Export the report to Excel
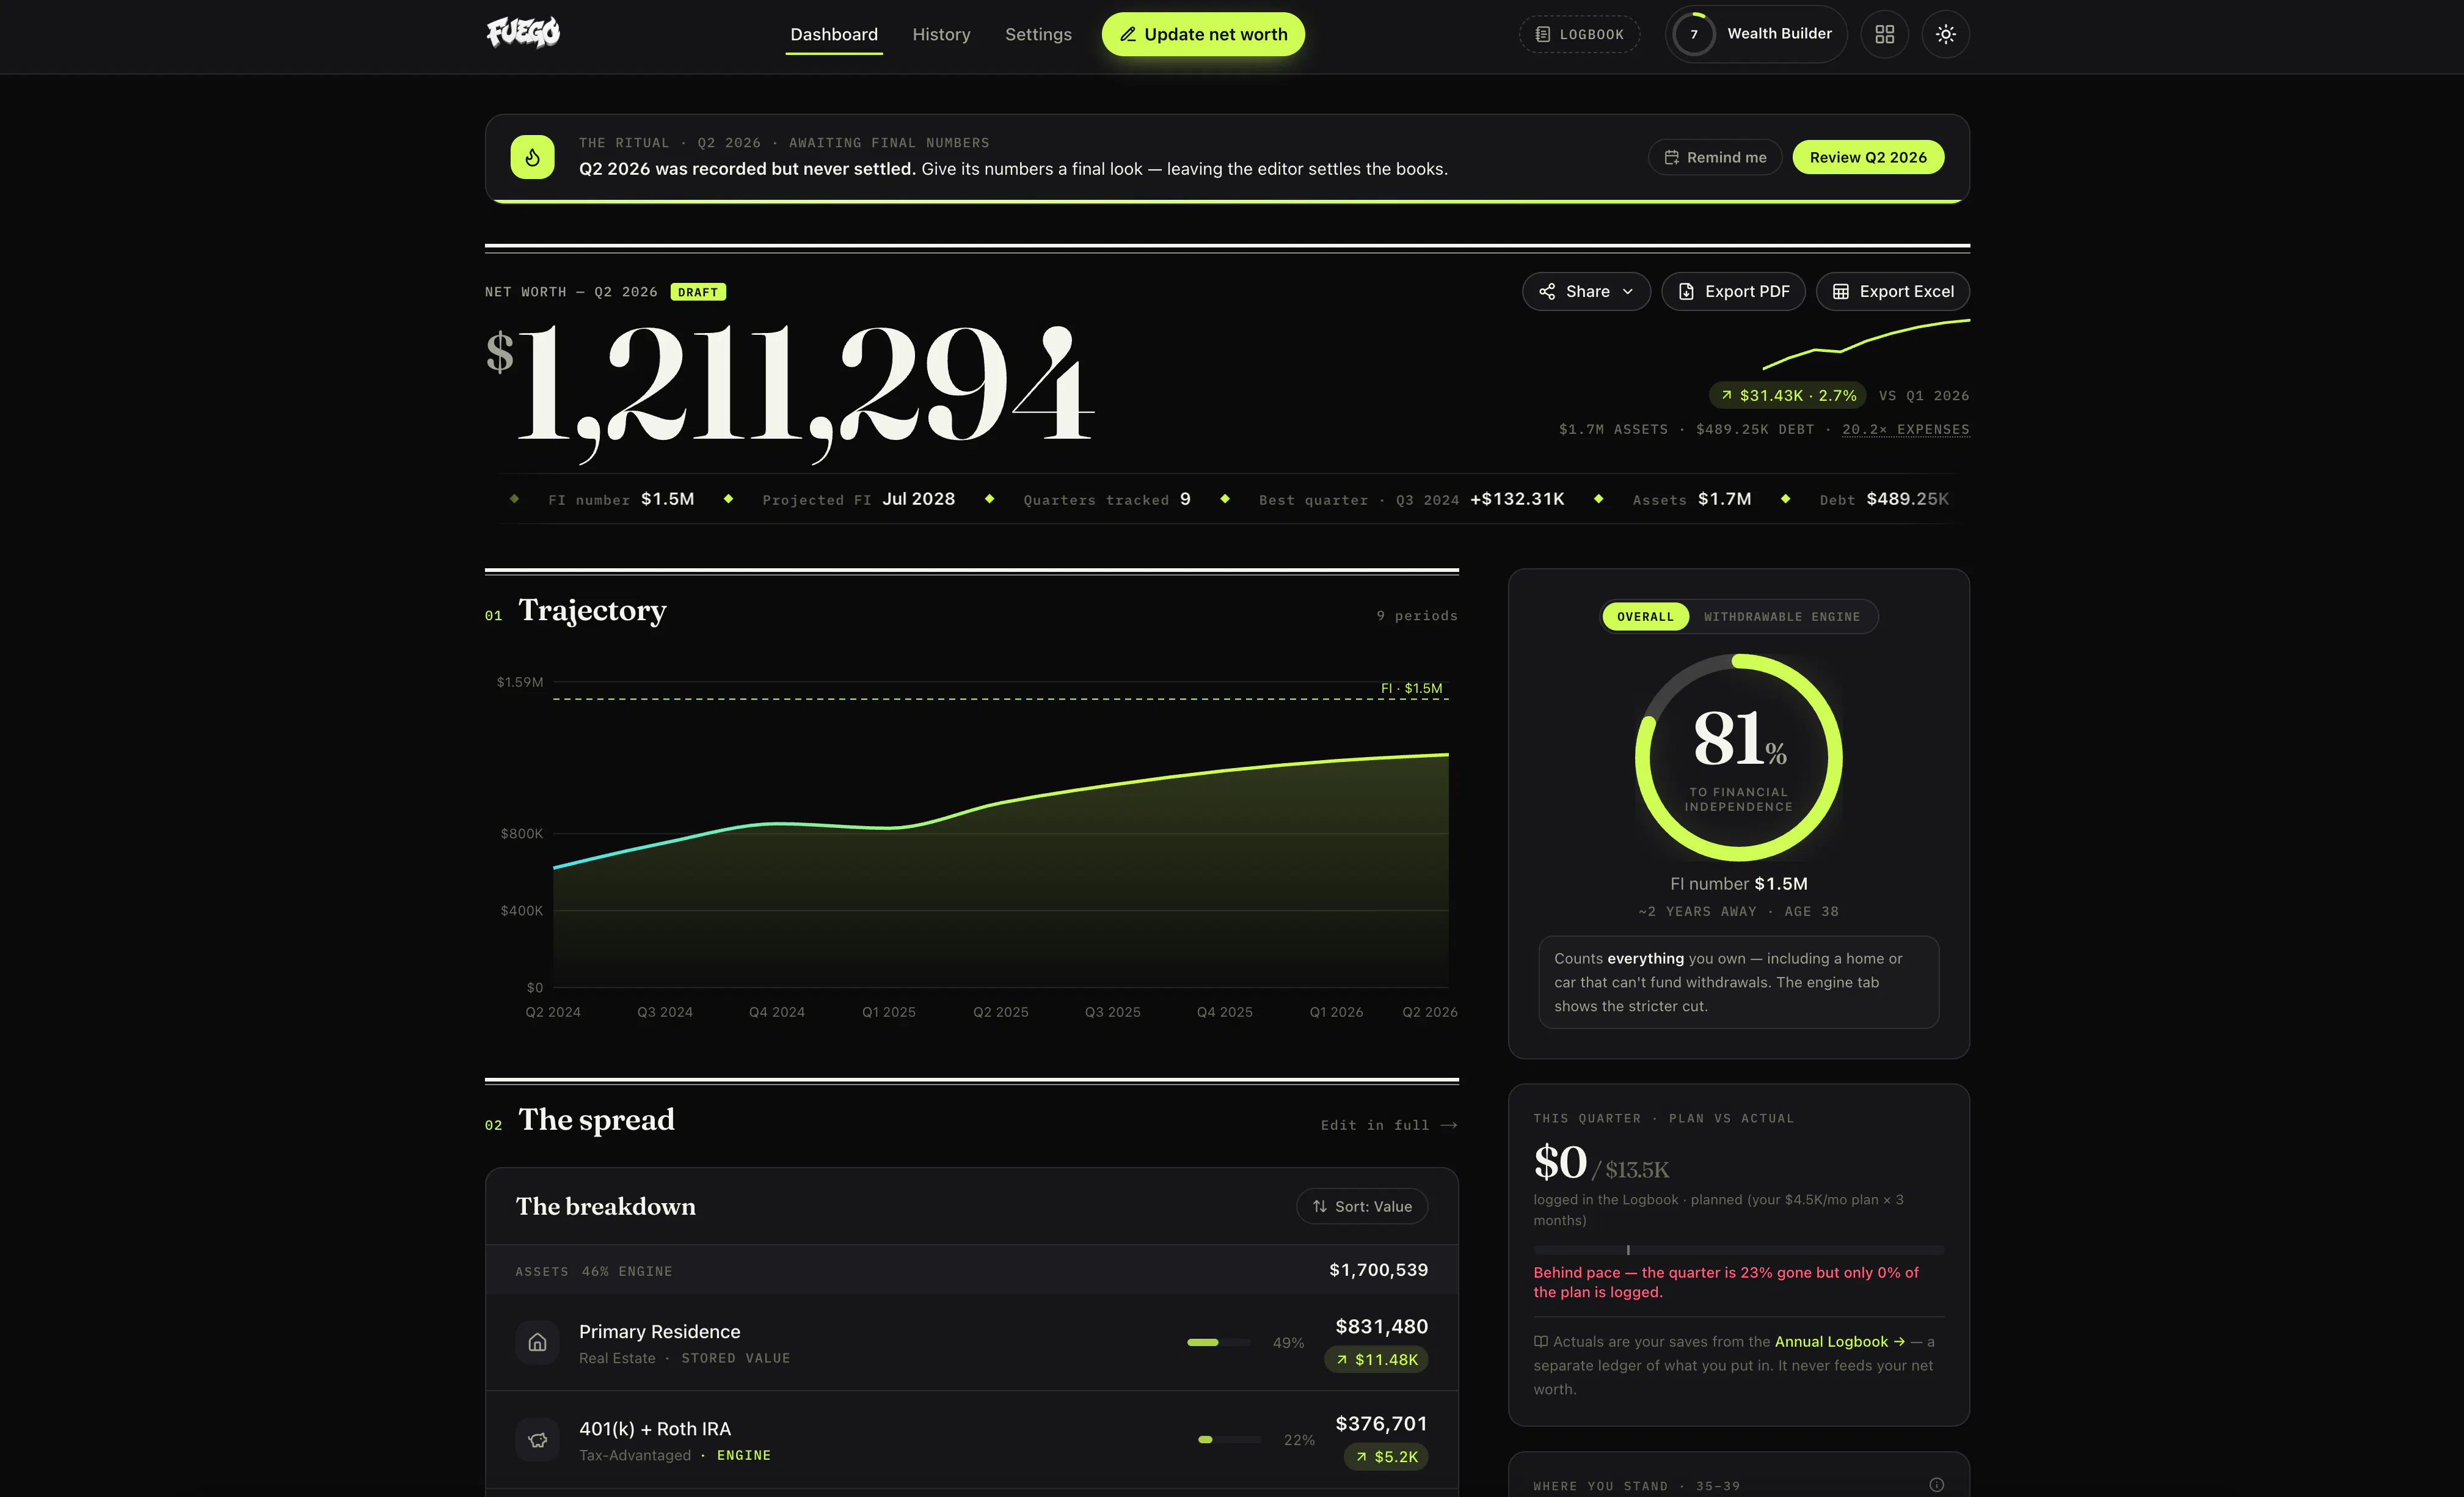Screen dimensions: 2464x1497 pyautogui.click(x=1892, y=291)
